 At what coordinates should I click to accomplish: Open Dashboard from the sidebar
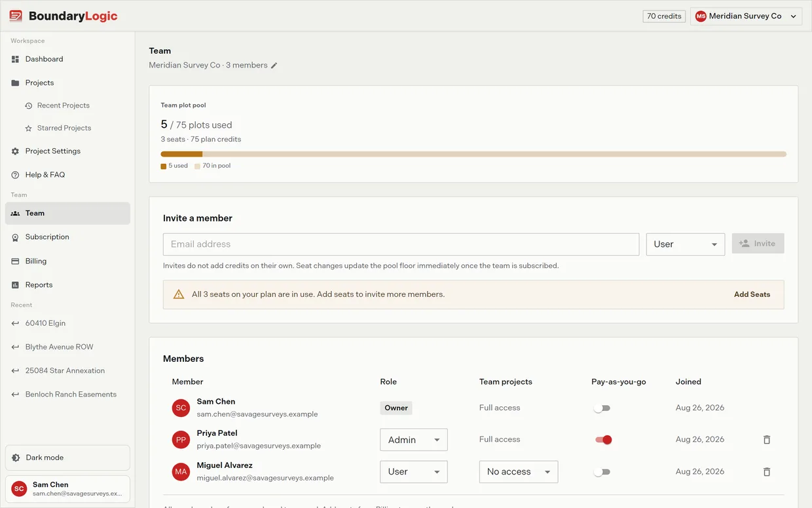point(67,59)
